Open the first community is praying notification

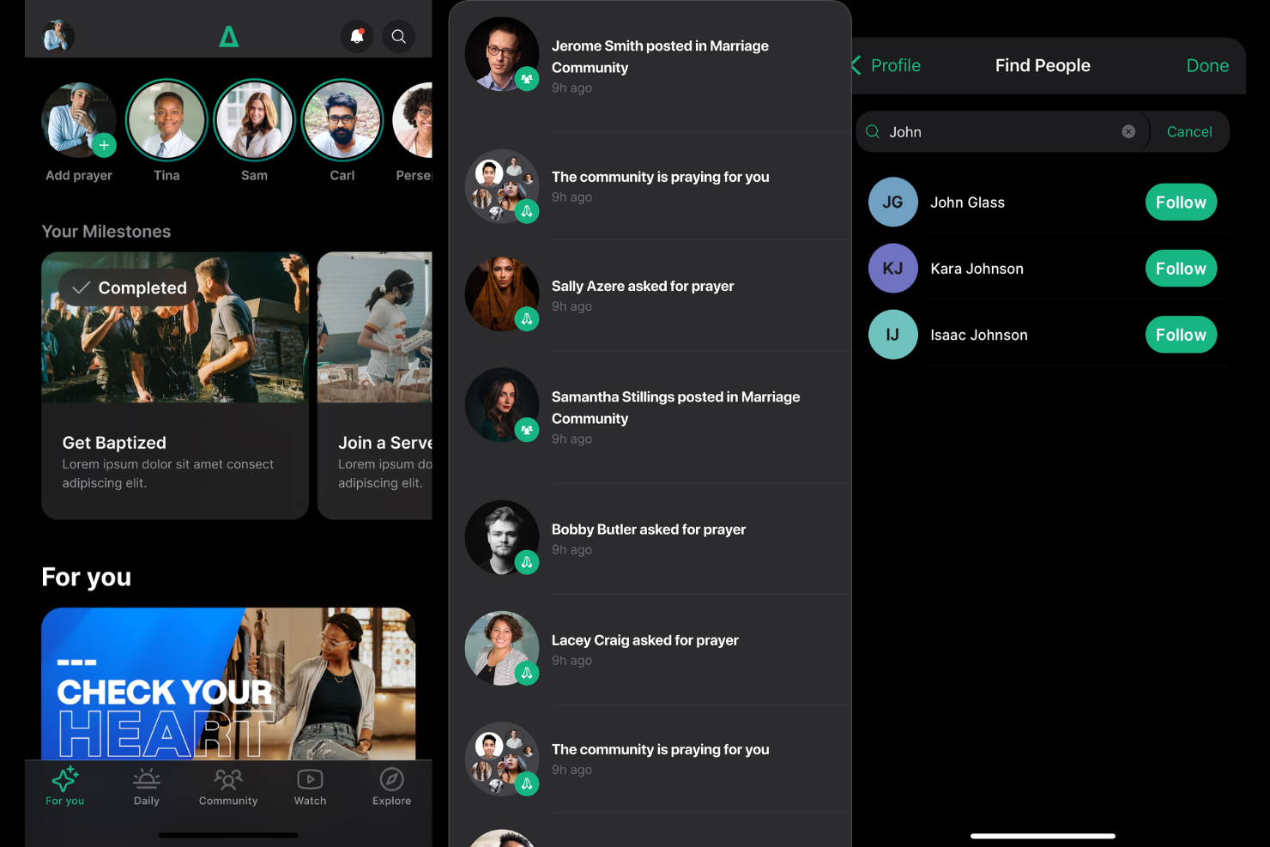coord(650,186)
